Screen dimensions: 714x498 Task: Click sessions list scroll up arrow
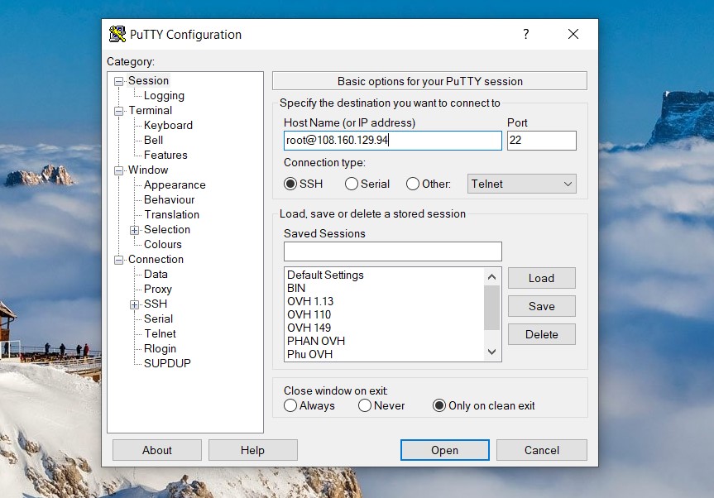pos(491,277)
